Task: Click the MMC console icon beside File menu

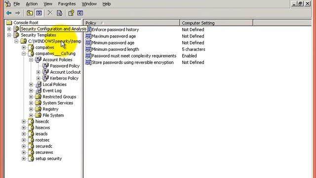Action: click(8, 3)
